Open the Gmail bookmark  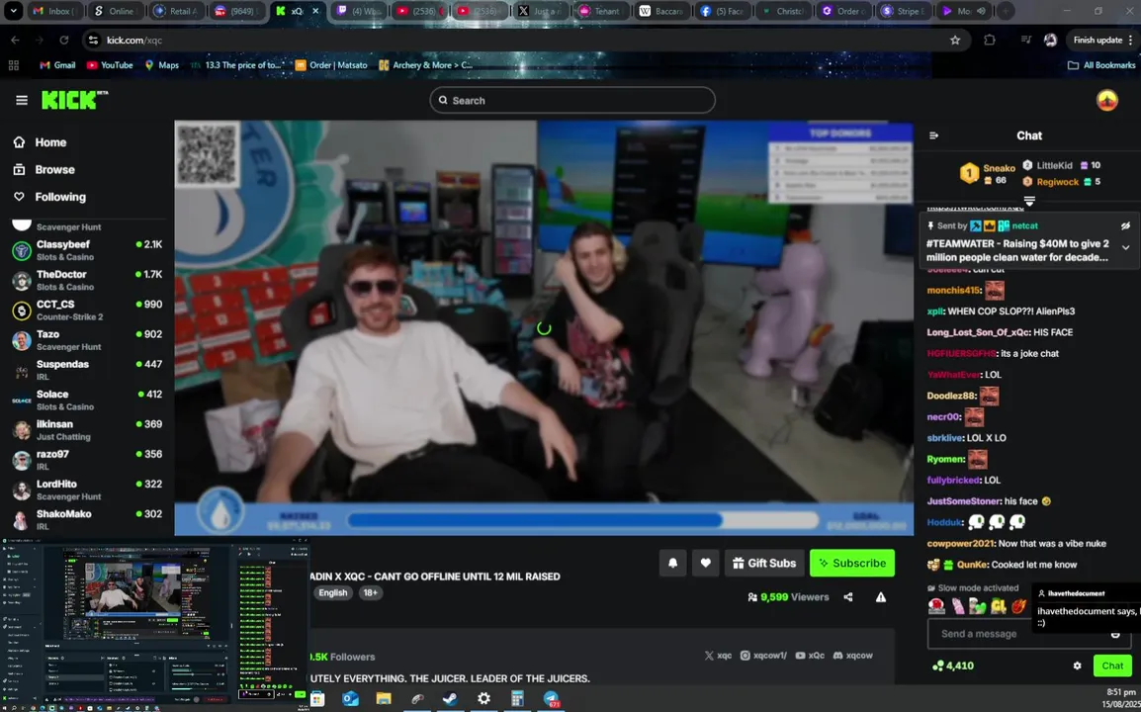(57, 65)
